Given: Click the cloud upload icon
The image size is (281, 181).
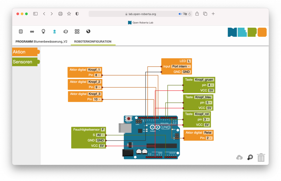Looking at the screenshot, I should (x=239, y=157).
